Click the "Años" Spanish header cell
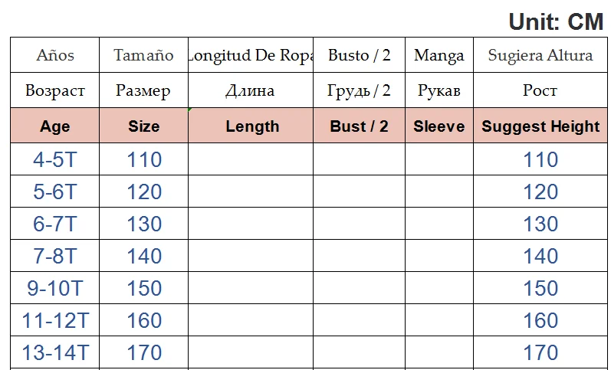Image resolution: width=611 pixels, height=370 pixels. (54, 55)
